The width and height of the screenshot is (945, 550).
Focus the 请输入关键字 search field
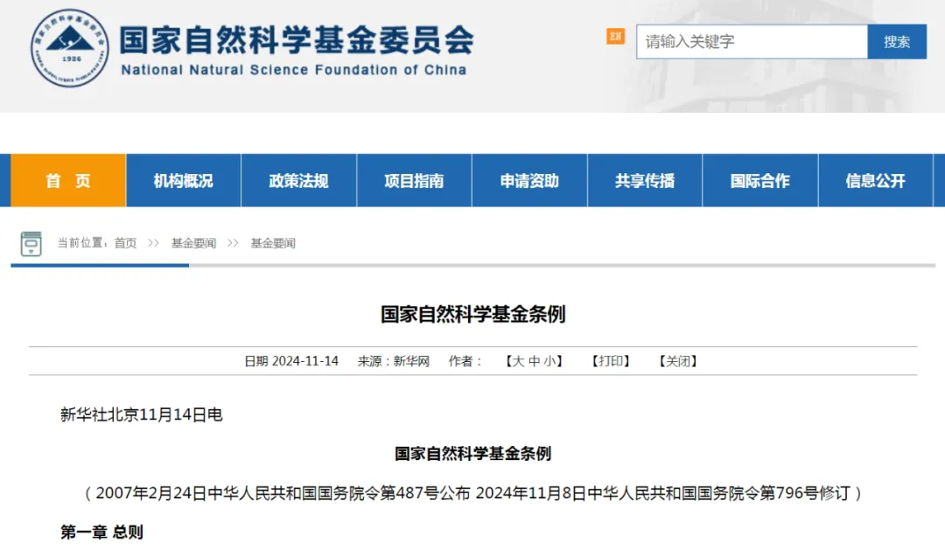click(x=751, y=41)
